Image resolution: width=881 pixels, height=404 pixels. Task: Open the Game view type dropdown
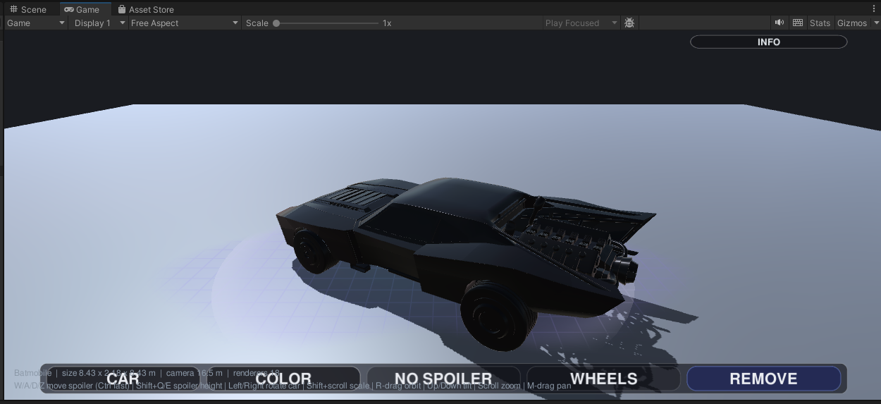tap(36, 23)
